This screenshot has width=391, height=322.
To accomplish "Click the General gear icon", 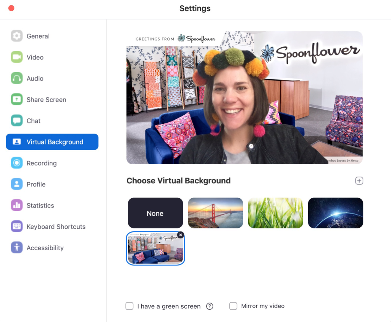I will (17, 36).
